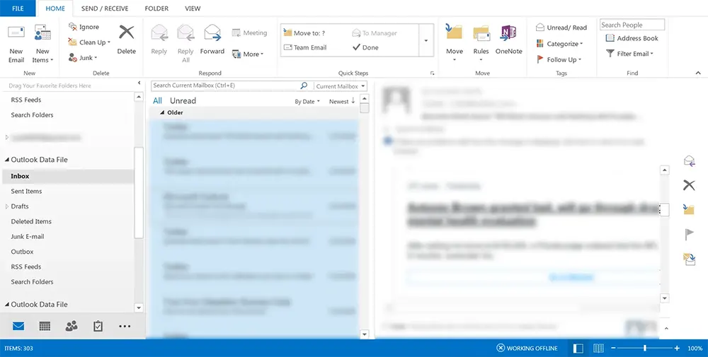Viewport: 708px width, 357px height.
Task: Switch to Reading view in status bar
Action: pyautogui.click(x=599, y=348)
